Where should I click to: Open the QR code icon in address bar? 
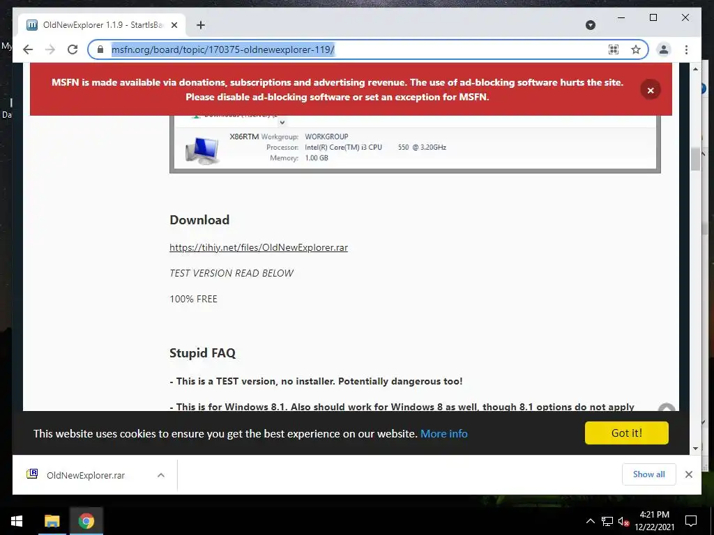click(x=614, y=49)
